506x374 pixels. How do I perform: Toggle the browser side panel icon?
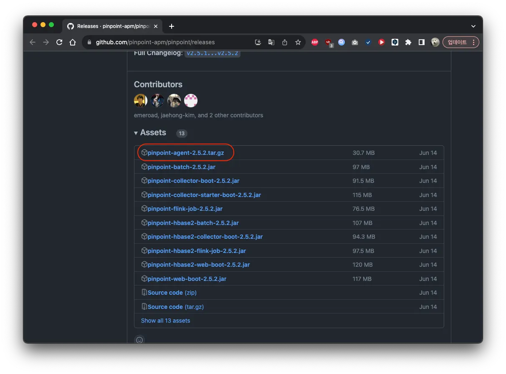(422, 42)
